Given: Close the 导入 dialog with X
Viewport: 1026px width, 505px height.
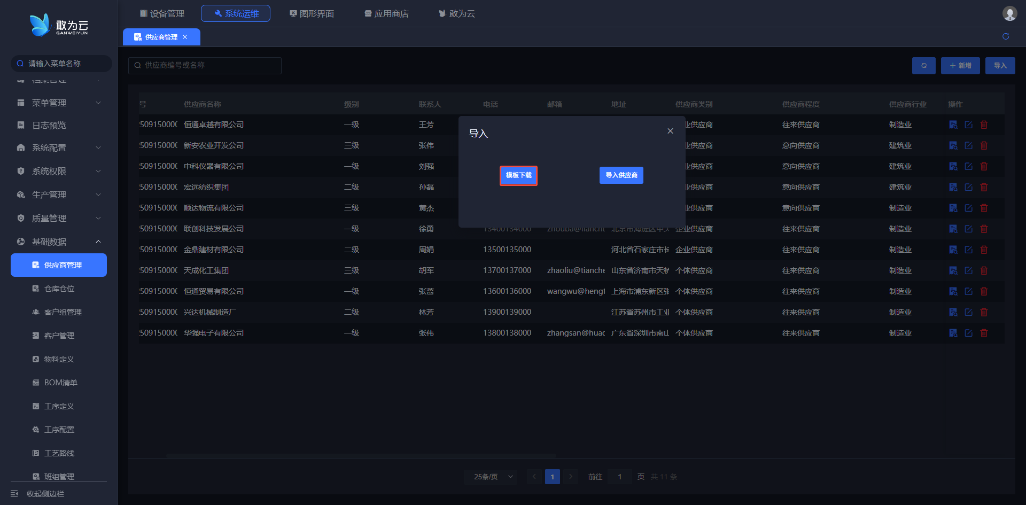Looking at the screenshot, I should coord(670,131).
